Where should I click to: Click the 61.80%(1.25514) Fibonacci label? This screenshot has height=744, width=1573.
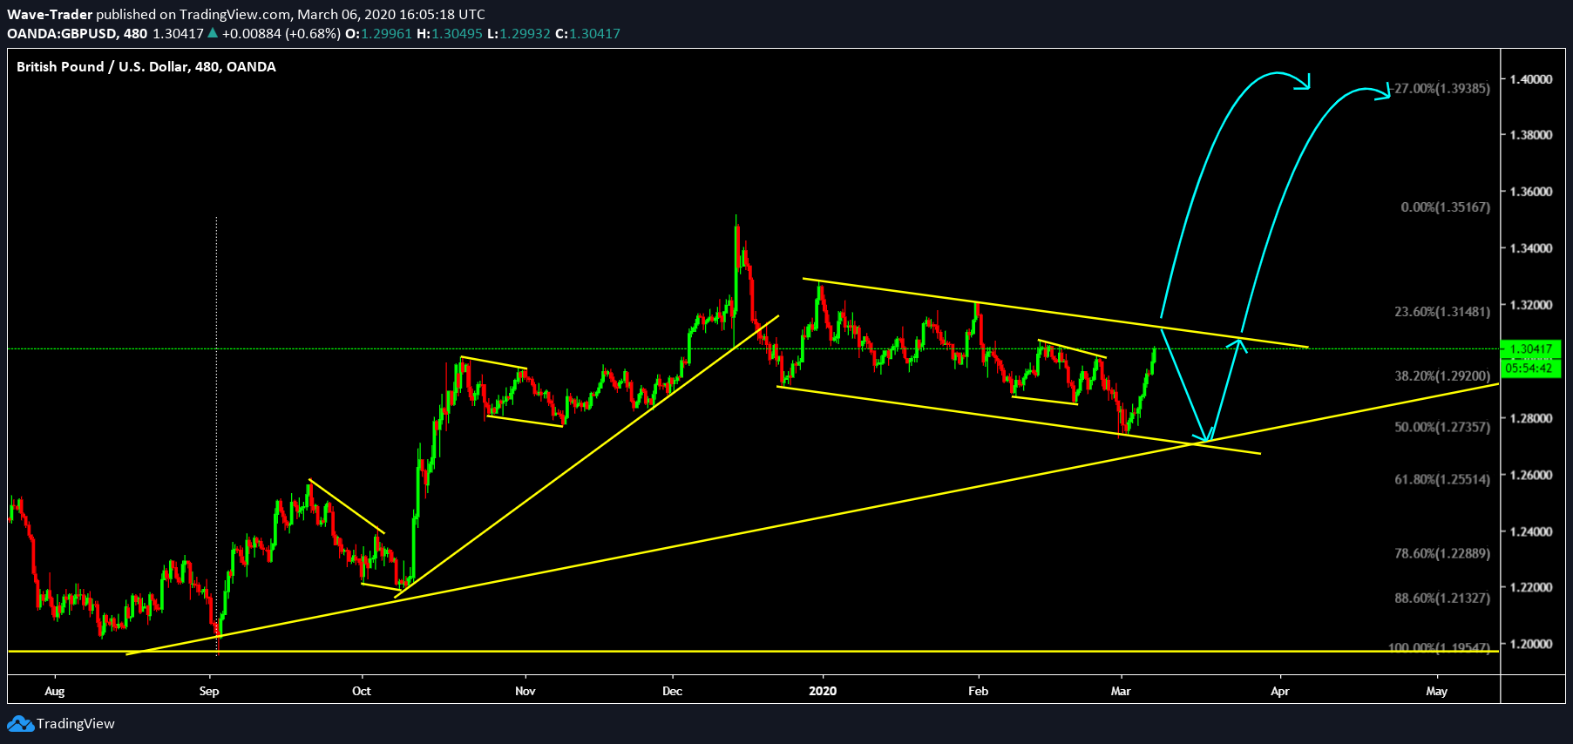(x=1442, y=480)
